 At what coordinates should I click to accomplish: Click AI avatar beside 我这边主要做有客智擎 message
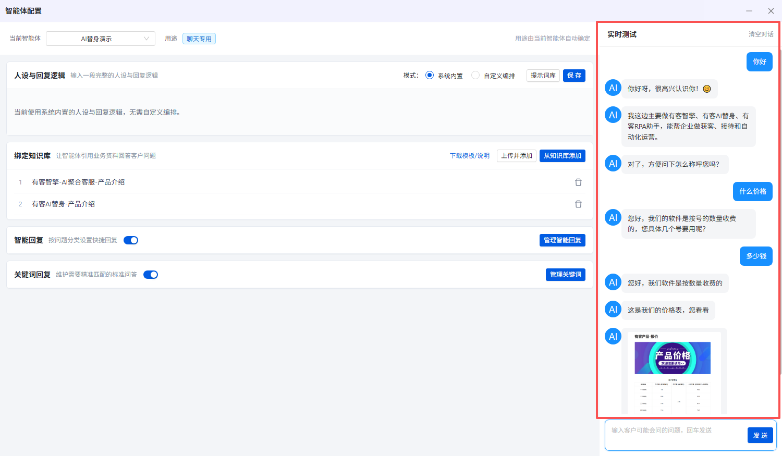[613, 115]
